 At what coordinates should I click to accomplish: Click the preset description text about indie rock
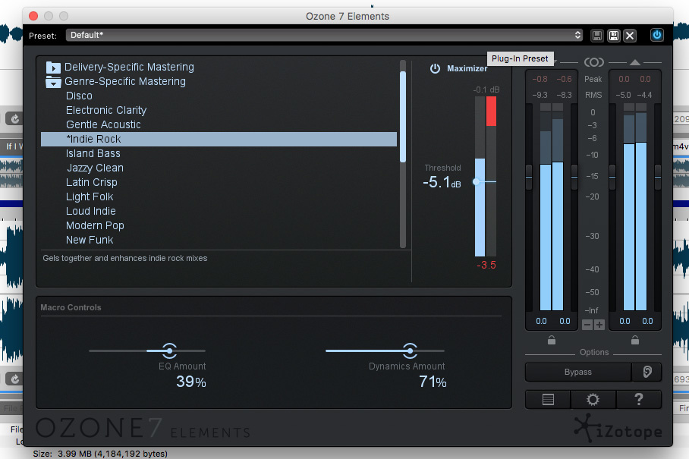pos(124,258)
